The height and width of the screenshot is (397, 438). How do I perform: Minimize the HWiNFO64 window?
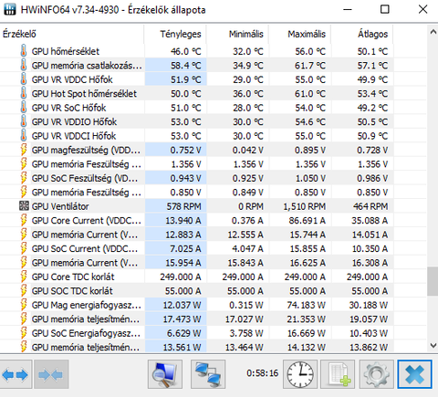pos(348,9)
